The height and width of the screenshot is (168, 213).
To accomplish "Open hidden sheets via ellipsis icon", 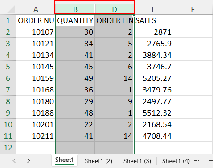I will click(x=197, y=161).
